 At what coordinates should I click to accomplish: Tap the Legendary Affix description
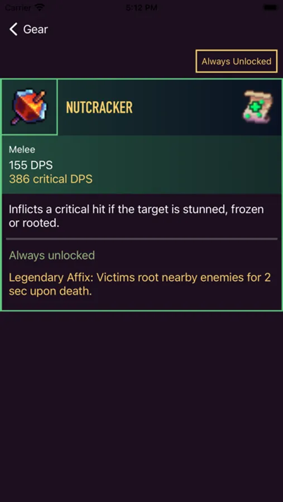pos(140,284)
